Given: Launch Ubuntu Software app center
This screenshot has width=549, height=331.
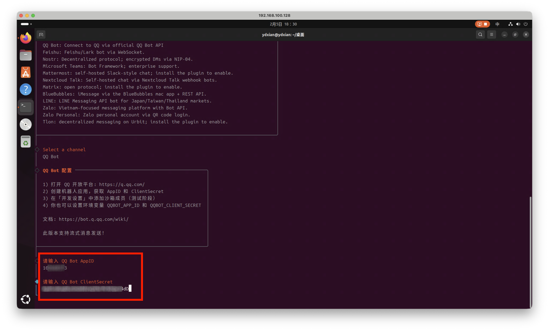Looking at the screenshot, I should 26,72.
